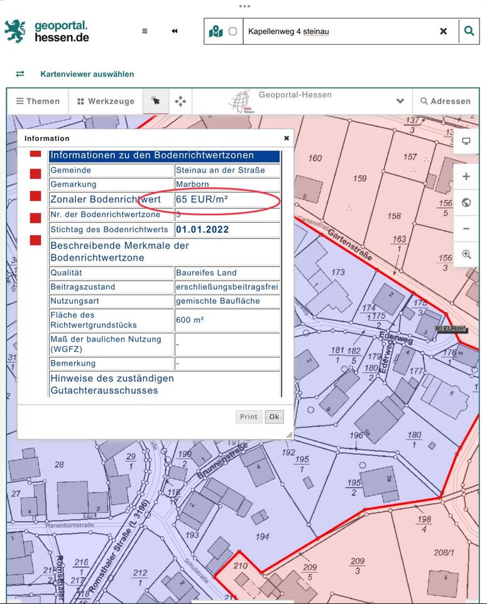Image resolution: width=487 pixels, height=604 pixels.
Task: Activate the pan move arrows tool
Action: coord(180,101)
